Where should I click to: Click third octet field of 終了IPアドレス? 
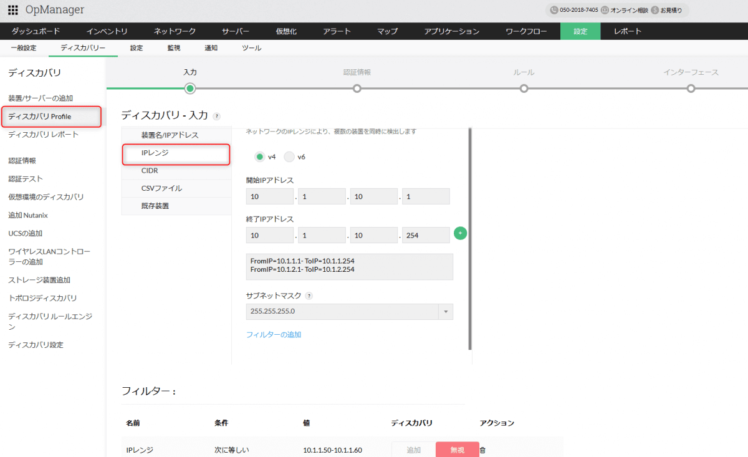(374, 235)
